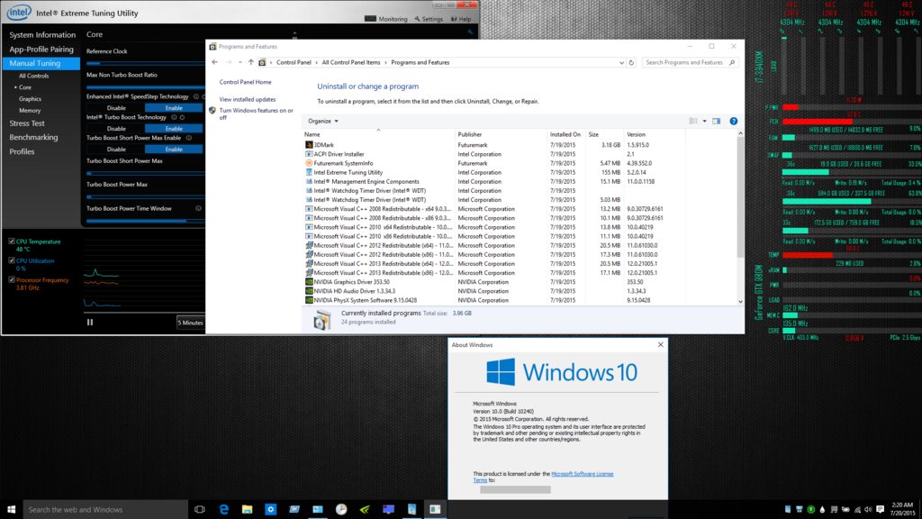Screen dimensions: 922x519
Task: Expand the address bar history dropdown arrow
Action: click(x=621, y=62)
